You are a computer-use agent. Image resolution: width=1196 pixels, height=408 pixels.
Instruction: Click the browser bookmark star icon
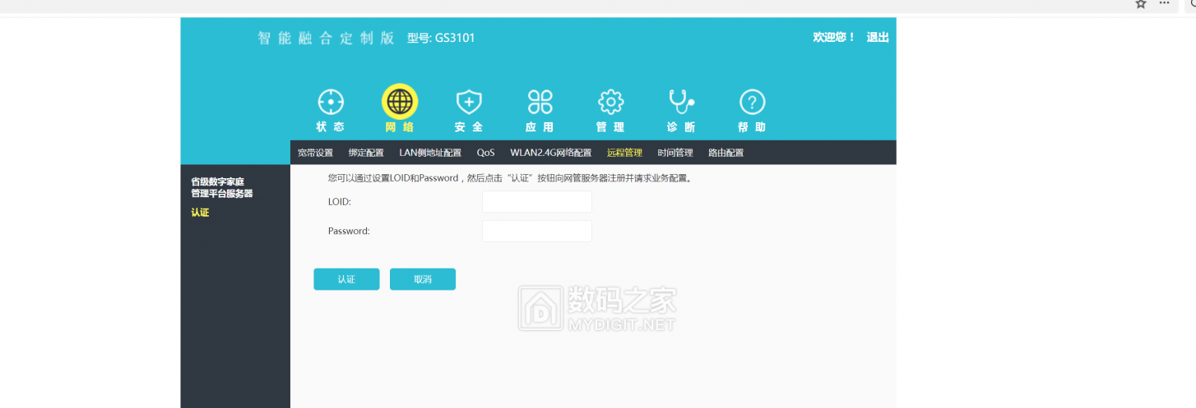tap(1141, 3)
